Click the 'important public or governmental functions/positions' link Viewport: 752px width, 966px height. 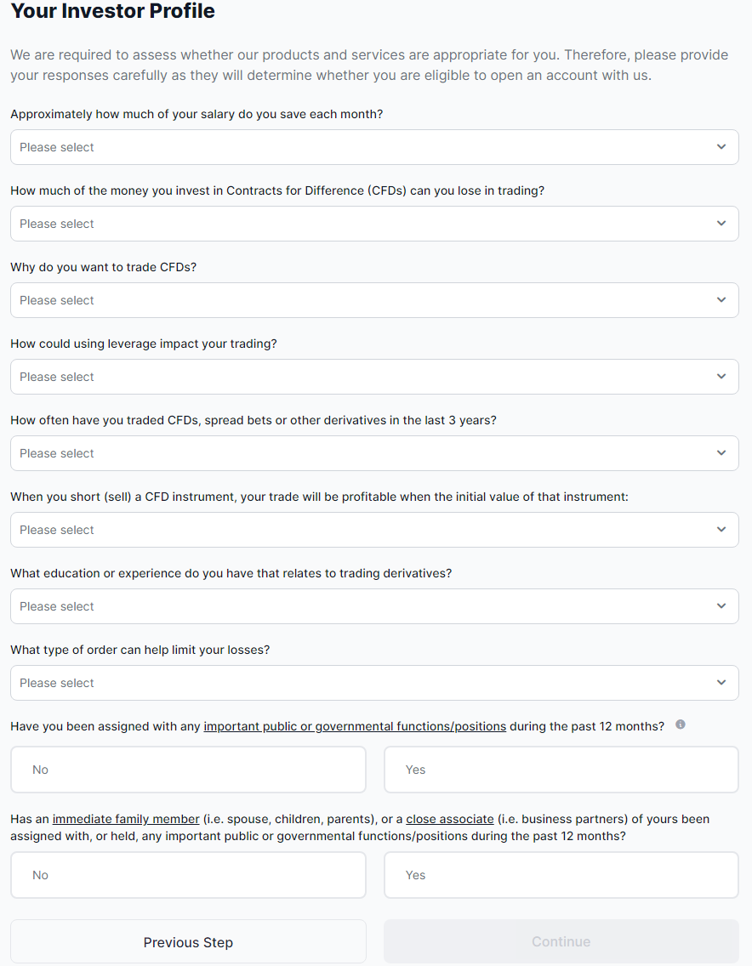click(355, 726)
